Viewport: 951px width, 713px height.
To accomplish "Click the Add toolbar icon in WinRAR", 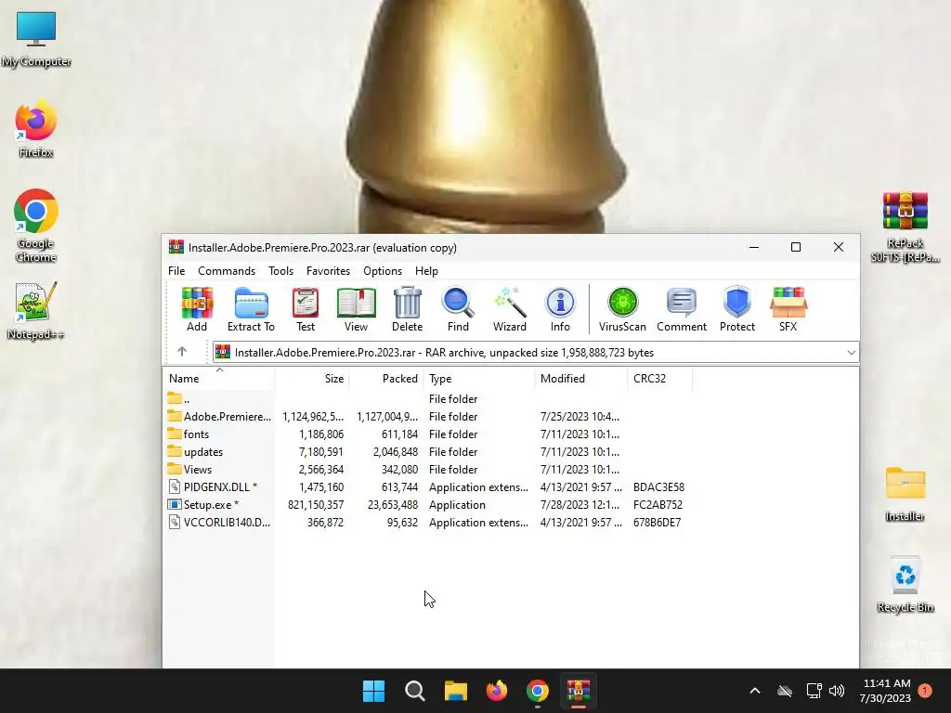I will [x=197, y=309].
